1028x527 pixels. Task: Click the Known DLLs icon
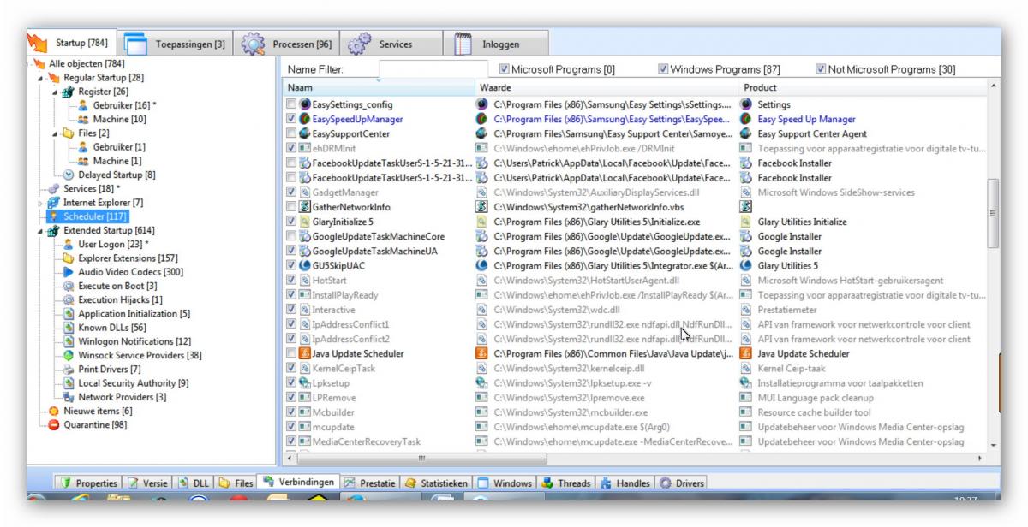(69, 328)
